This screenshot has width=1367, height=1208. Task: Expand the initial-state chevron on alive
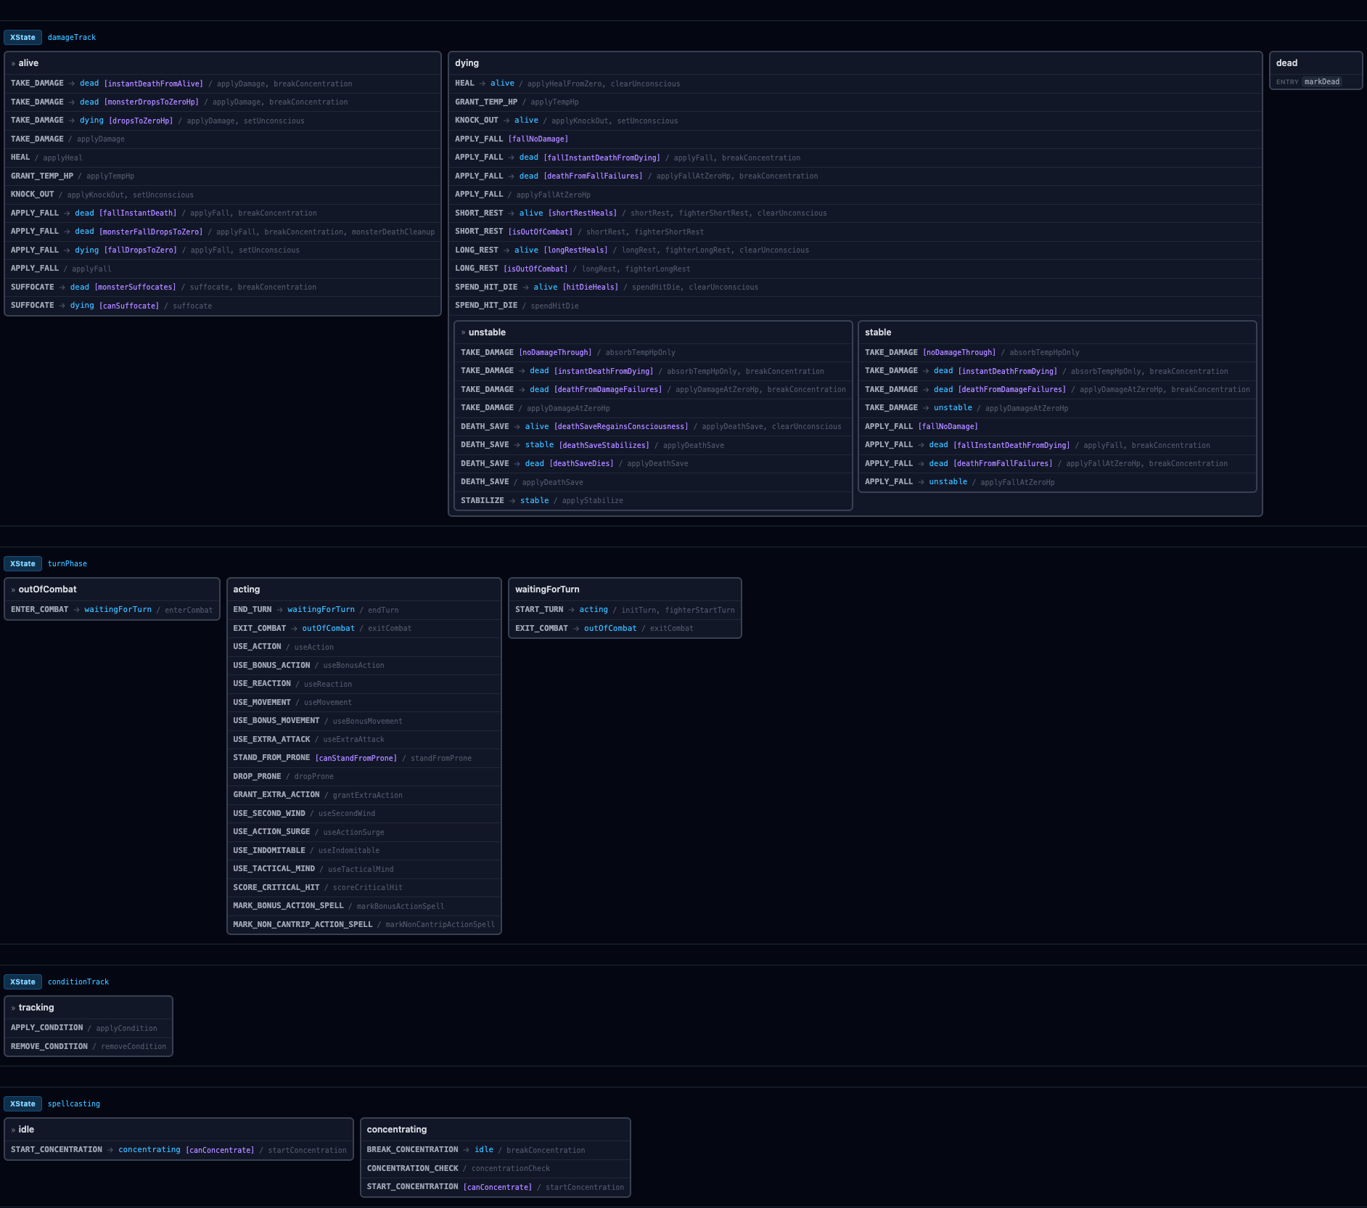pyautogui.click(x=12, y=63)
